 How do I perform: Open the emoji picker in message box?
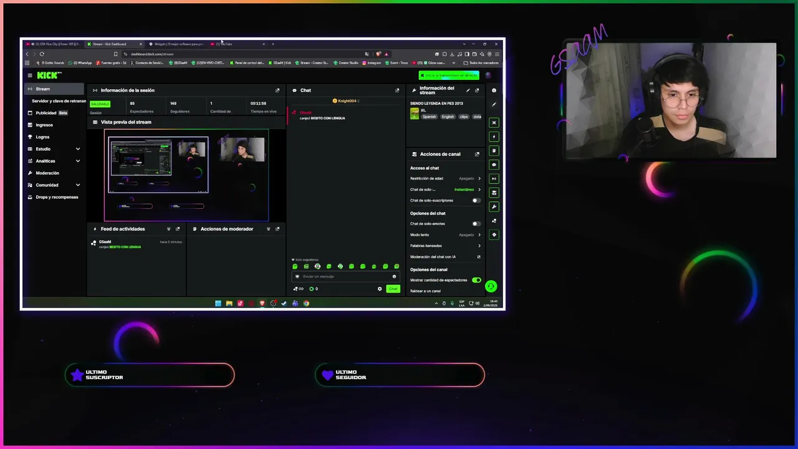tap(394, 276)
